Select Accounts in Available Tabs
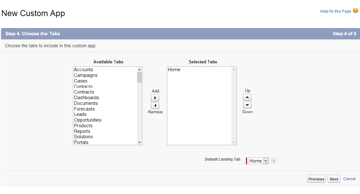 pos(83,70)
